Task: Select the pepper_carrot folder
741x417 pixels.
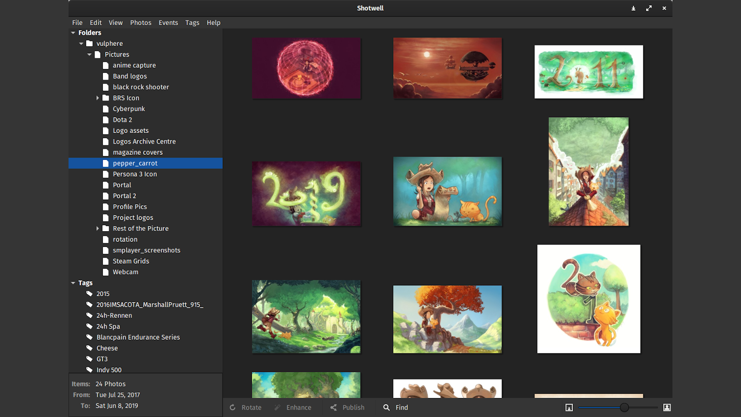Action: tap(145, 164)
